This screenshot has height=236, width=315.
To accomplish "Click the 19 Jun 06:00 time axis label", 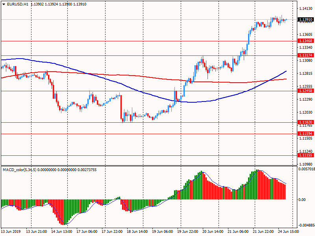I will pos(162,231).
